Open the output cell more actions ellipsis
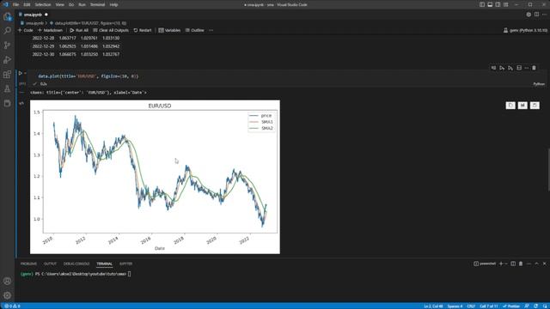The image size is (550, 309). (21, 93)
